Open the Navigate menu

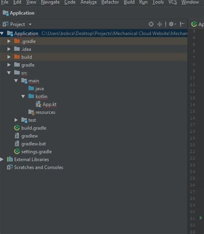[x=50, y=2]
